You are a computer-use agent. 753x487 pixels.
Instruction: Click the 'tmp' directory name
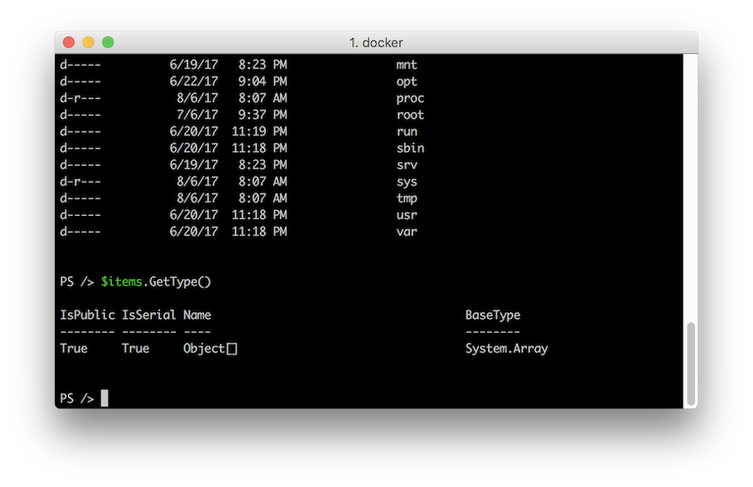[x=406, y=198]
